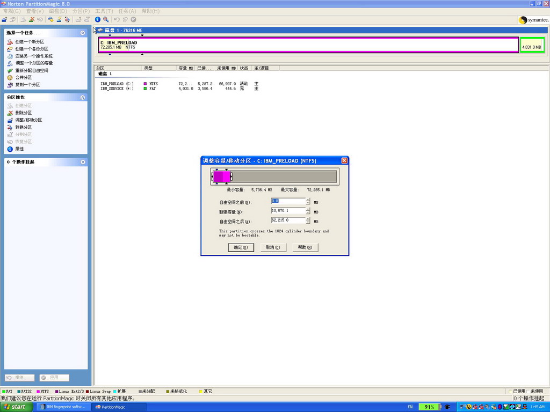The height and width of the screenshot is (412, 550).
Task: Open the 分区(P) partition menu
Action: (x=81, y=11)
